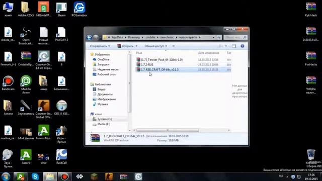
Task: Open RaidCall desktop shortcut
Action: click(x=61, y=156)
